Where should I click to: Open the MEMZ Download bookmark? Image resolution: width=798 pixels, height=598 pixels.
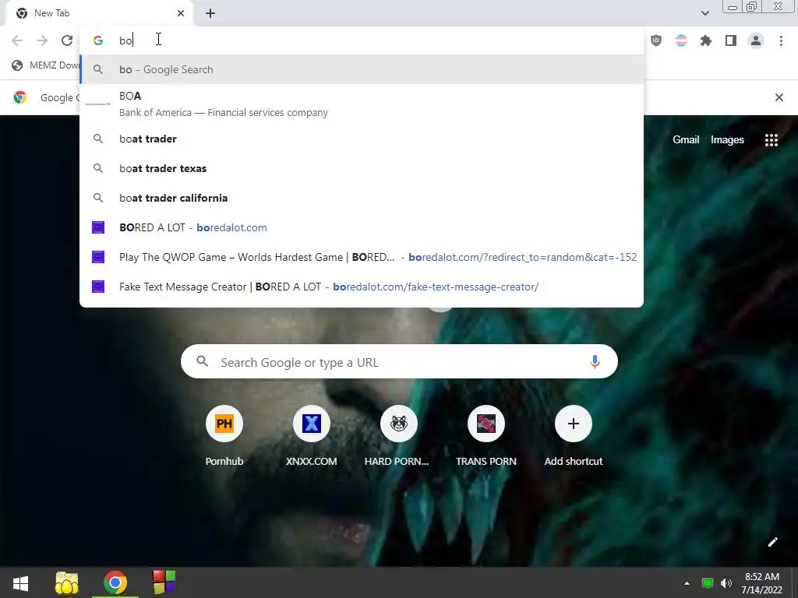coord(46,65)
